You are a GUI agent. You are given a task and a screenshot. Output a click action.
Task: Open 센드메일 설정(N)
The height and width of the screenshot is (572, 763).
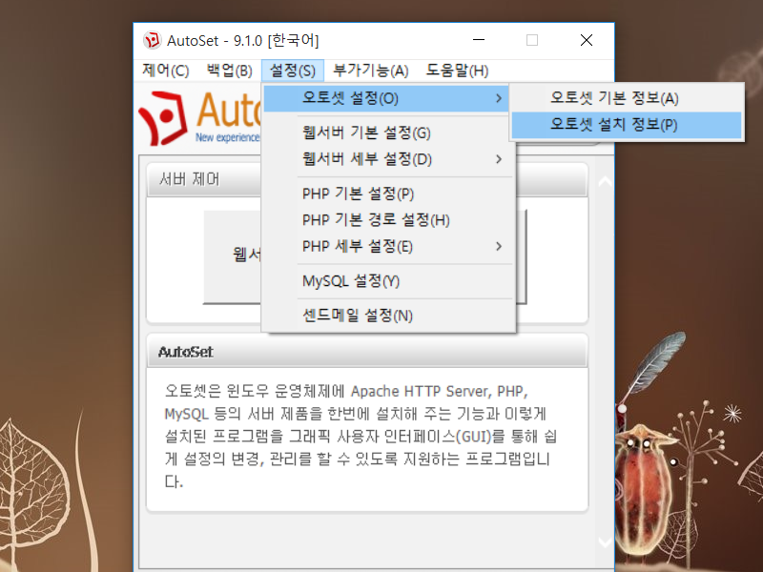pos(387,316)
